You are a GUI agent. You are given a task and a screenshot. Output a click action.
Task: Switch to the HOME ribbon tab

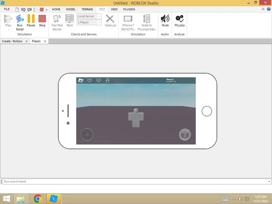click(56, 9)
